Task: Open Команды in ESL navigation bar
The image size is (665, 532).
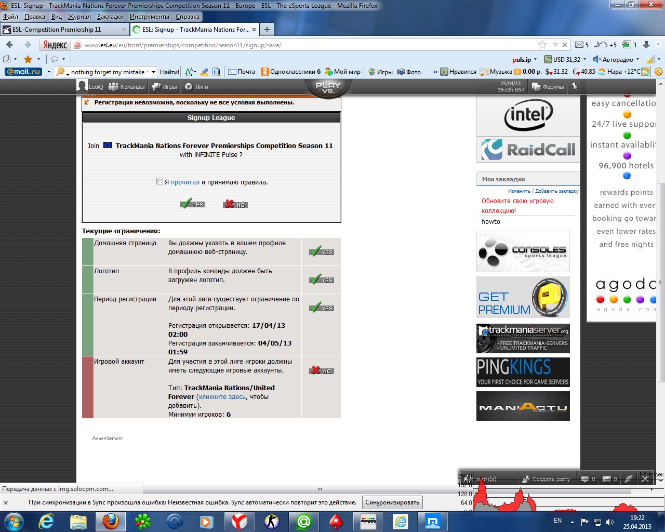Action: point(127,87)
